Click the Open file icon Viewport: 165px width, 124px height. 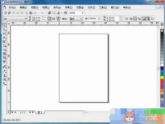pos(9,13)
